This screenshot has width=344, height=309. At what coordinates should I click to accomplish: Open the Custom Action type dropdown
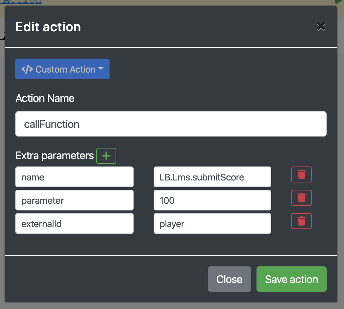(62, 69)
